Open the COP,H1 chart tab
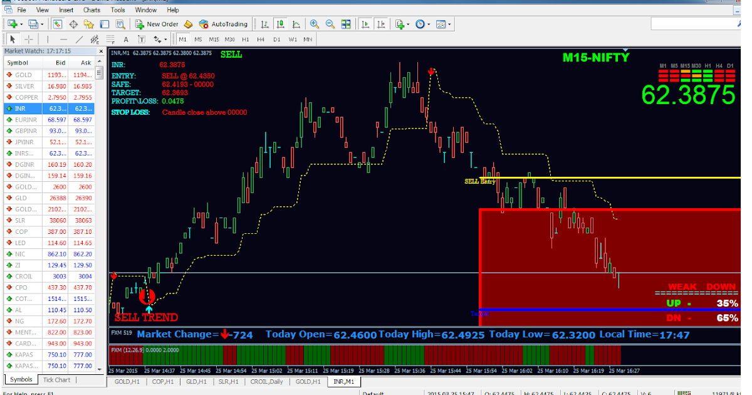752x395 pixels. coord(163,382)
